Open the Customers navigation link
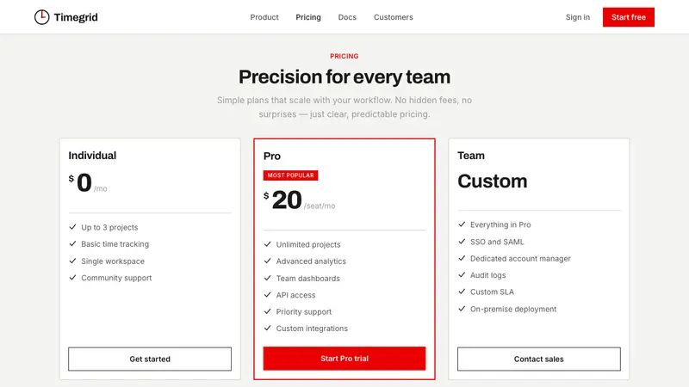Screen dimensions: 689x387 [x=394, y=17]
